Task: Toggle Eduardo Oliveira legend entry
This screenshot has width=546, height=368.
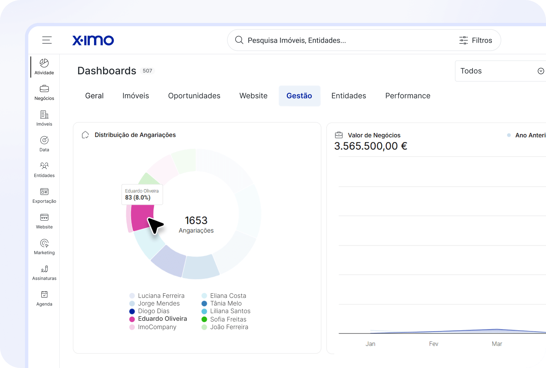Action: click(x=158, y=319)
